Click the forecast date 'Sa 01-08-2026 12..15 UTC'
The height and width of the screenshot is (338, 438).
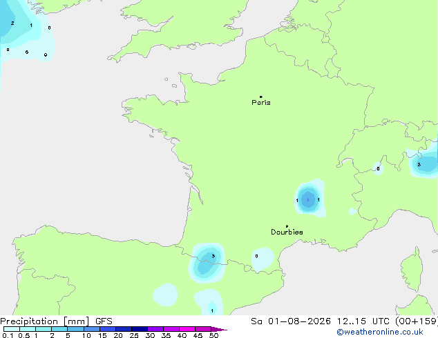point(320,321)
